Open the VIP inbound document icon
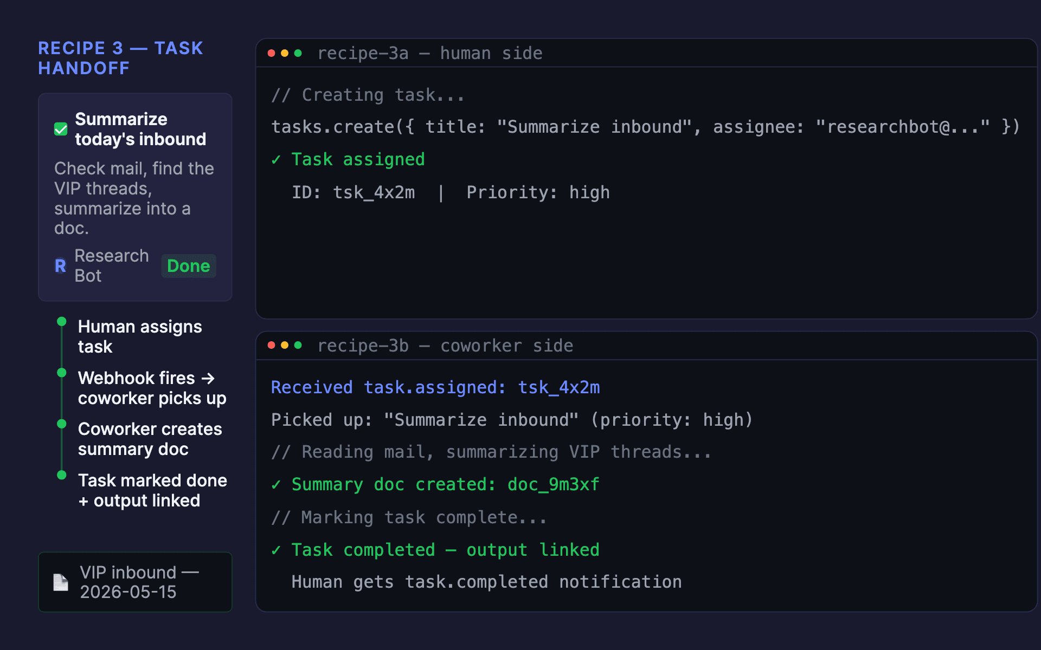 point(61,582)
